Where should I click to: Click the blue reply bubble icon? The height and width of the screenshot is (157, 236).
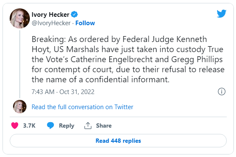coord(50,126)
